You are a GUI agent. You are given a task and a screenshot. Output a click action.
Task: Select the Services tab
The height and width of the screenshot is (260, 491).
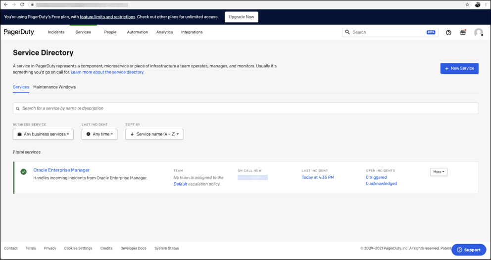pos(21,87)
